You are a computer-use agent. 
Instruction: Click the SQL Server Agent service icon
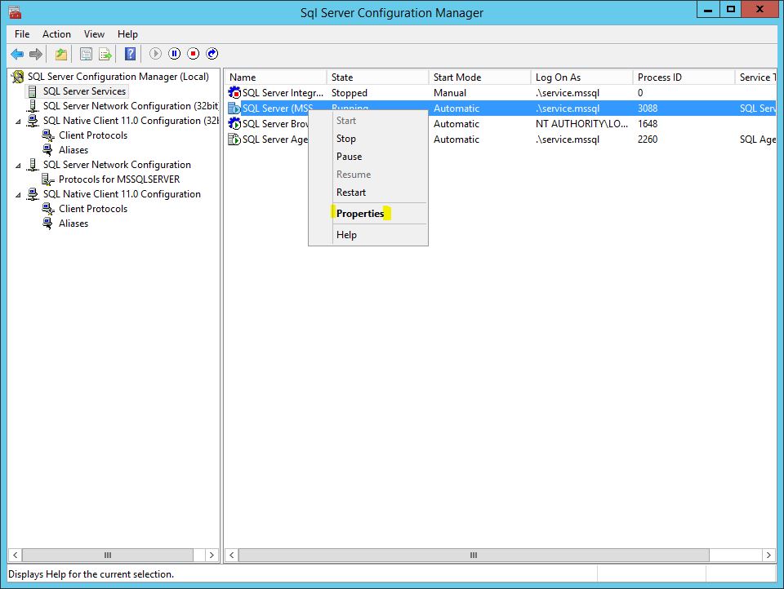tap(234, 139)
